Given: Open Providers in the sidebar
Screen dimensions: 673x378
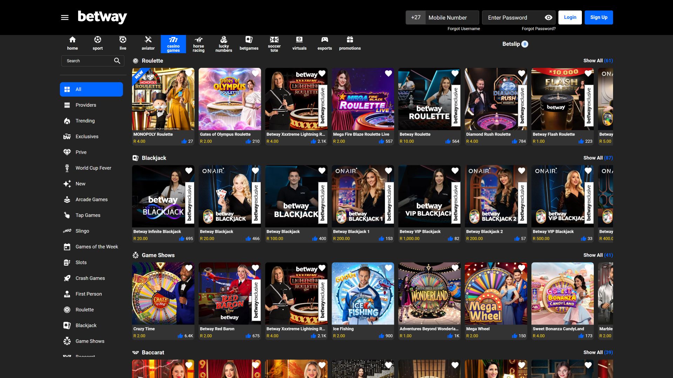Looking at the screenshot, I should tap(91, 105).
